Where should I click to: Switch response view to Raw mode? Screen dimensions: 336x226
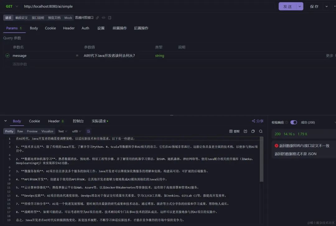coord(20,131)
